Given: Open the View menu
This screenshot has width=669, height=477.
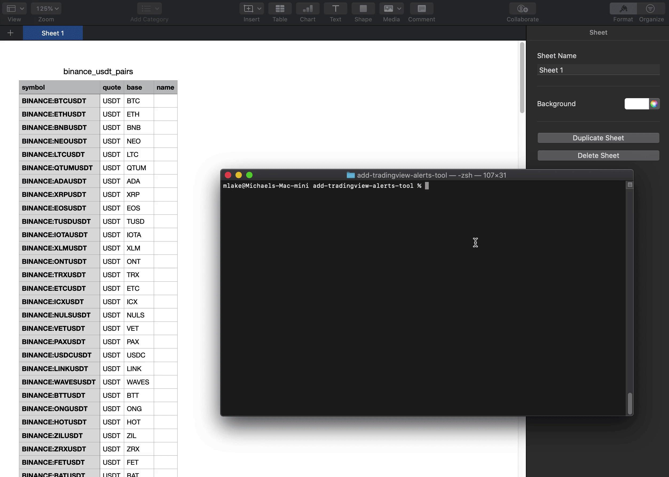Looking at the screenshot, I should (14, 12).
